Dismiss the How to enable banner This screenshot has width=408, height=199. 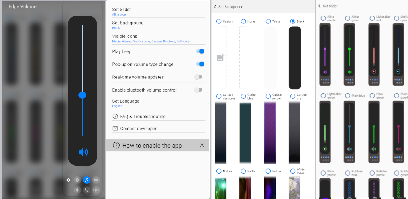pyautogui.click(x=202, y=146)
